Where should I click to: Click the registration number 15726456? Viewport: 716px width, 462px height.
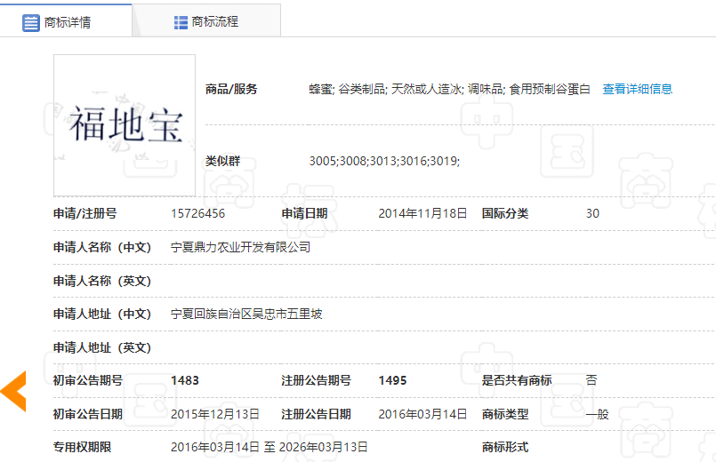[x=197, y=213]
